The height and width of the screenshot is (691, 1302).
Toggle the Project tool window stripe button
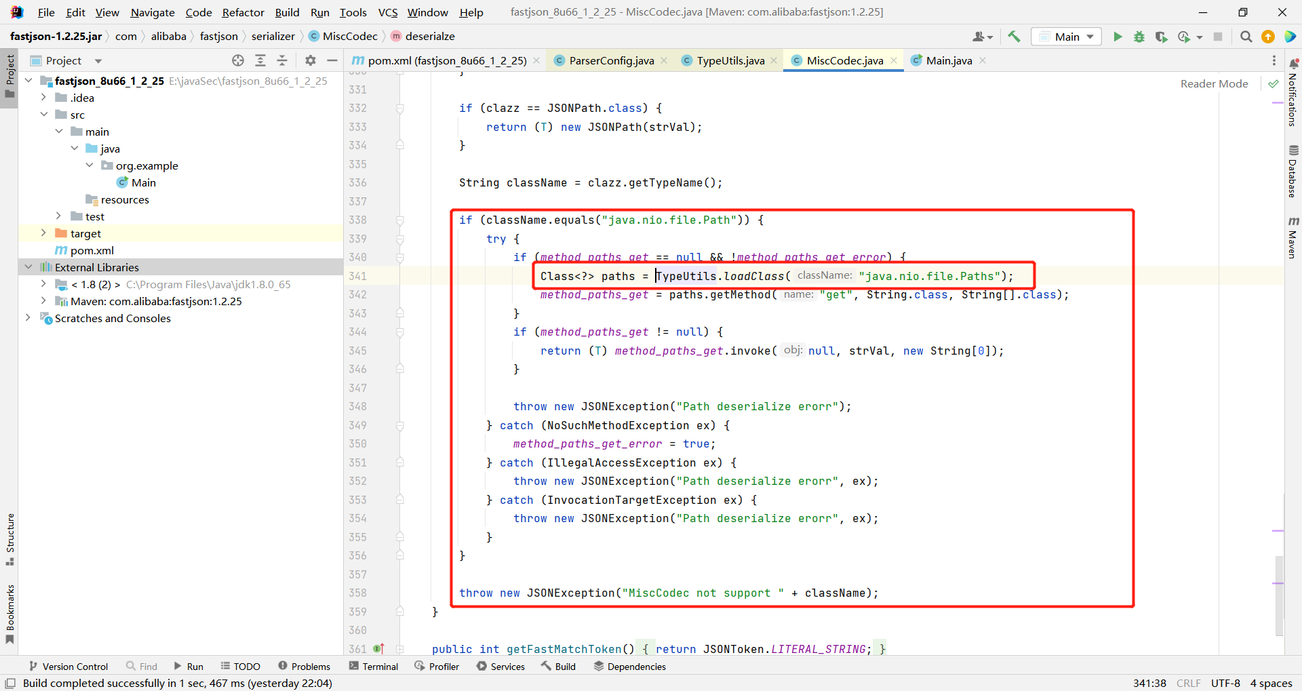coord(9,77)
